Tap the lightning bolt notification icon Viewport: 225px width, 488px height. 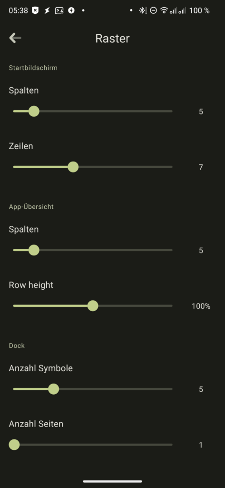pyautogui.click(x=47, y=10)
